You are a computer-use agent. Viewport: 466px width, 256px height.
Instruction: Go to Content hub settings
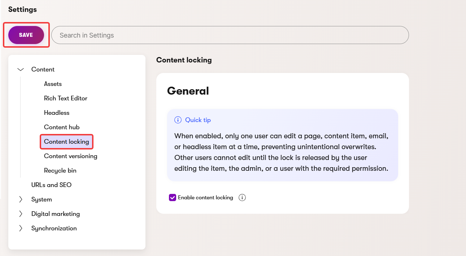[x=62, y=127]
